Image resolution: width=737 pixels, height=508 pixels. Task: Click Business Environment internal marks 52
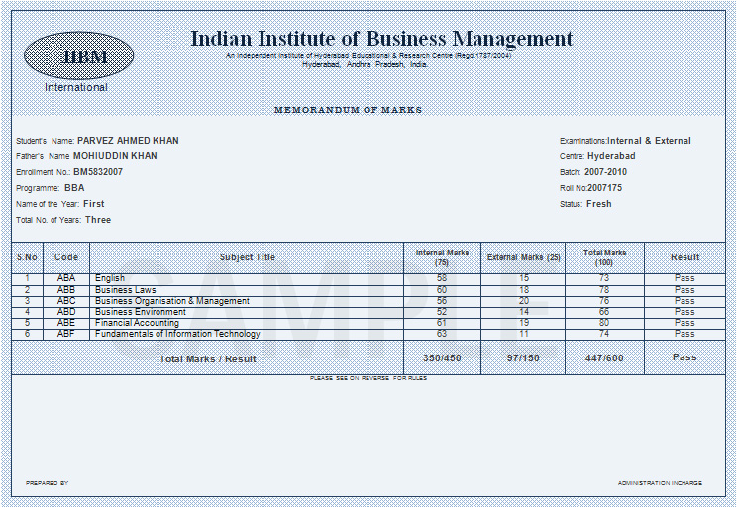click(442, 312)
